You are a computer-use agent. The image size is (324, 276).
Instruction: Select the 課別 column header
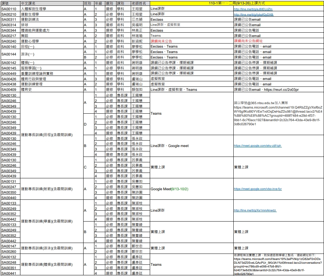click(124, 3)
